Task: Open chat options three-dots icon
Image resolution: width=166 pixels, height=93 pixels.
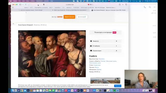Action: click(x=155, y=7)
